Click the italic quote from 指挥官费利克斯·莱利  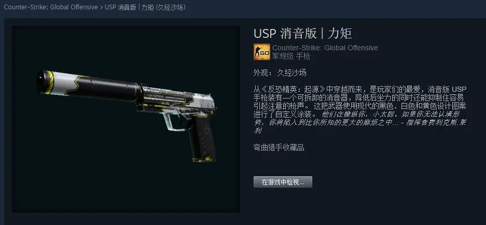coord(360,122)
